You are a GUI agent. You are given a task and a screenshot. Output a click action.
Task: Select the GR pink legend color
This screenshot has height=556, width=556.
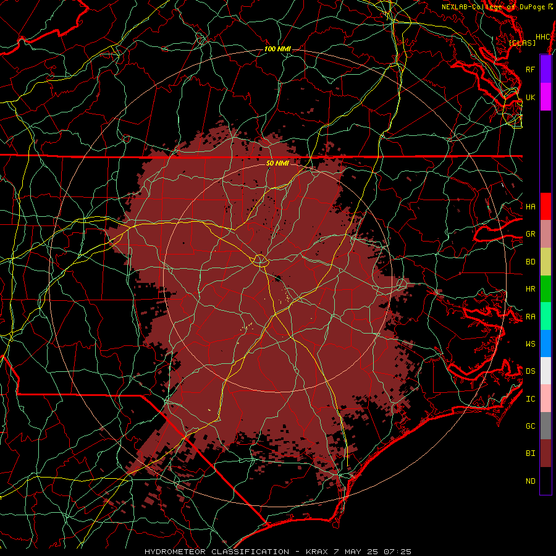[x=545, y=234]
